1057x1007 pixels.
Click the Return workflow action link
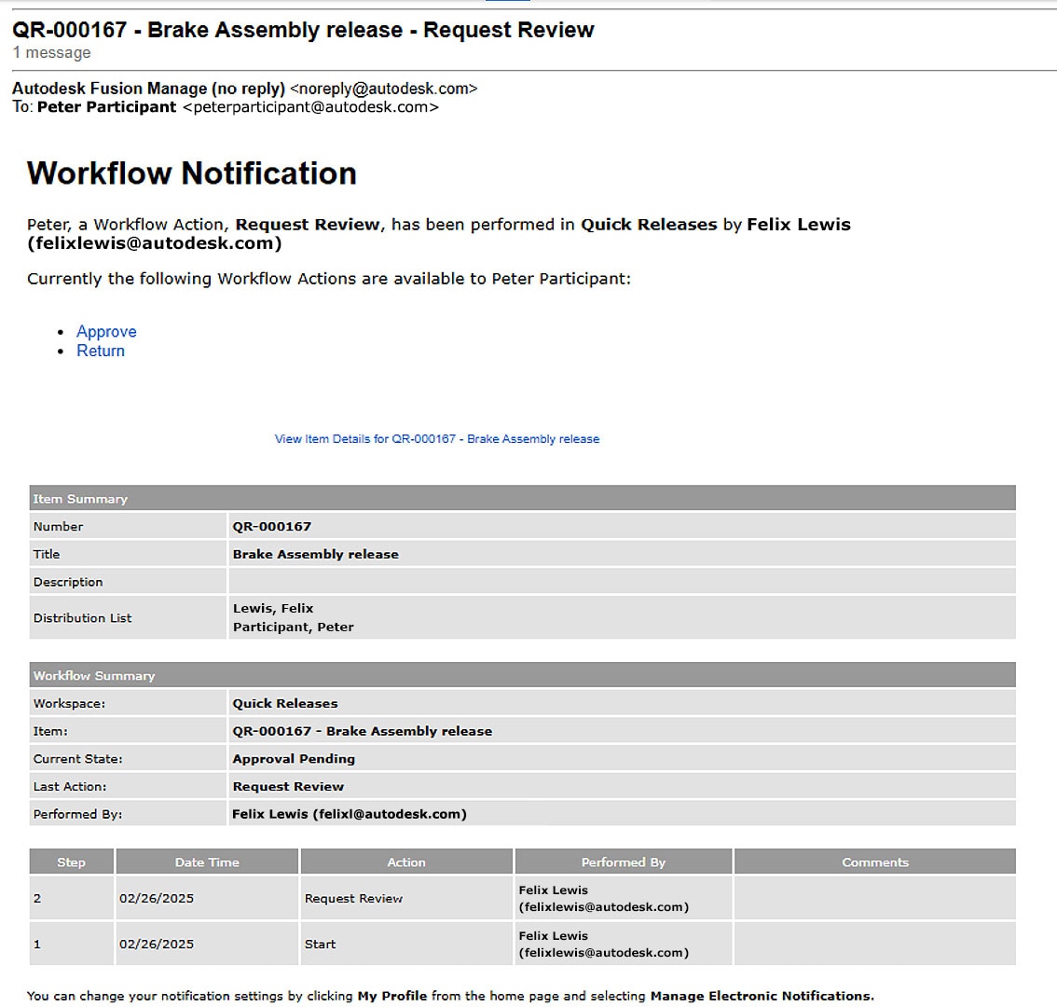point(101,352)
